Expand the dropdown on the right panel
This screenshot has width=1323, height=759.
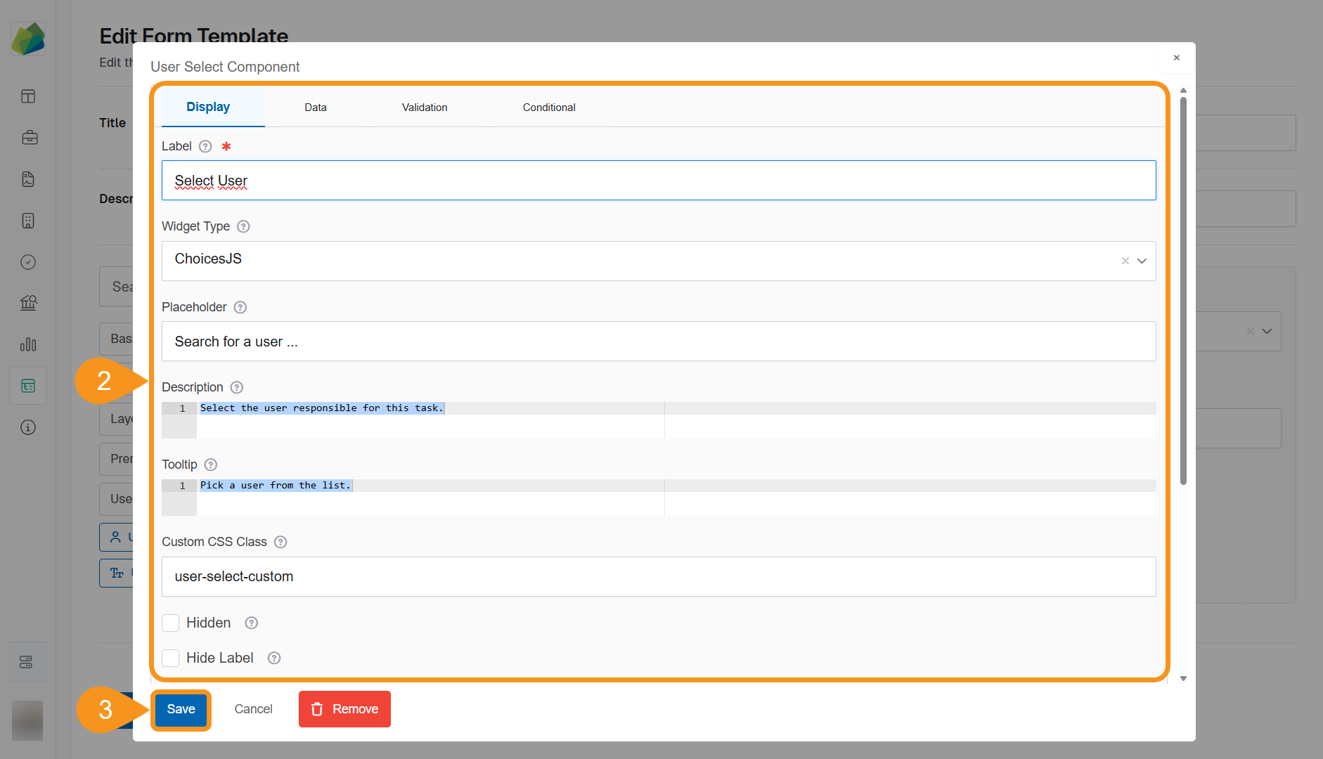coord(1267,331)
